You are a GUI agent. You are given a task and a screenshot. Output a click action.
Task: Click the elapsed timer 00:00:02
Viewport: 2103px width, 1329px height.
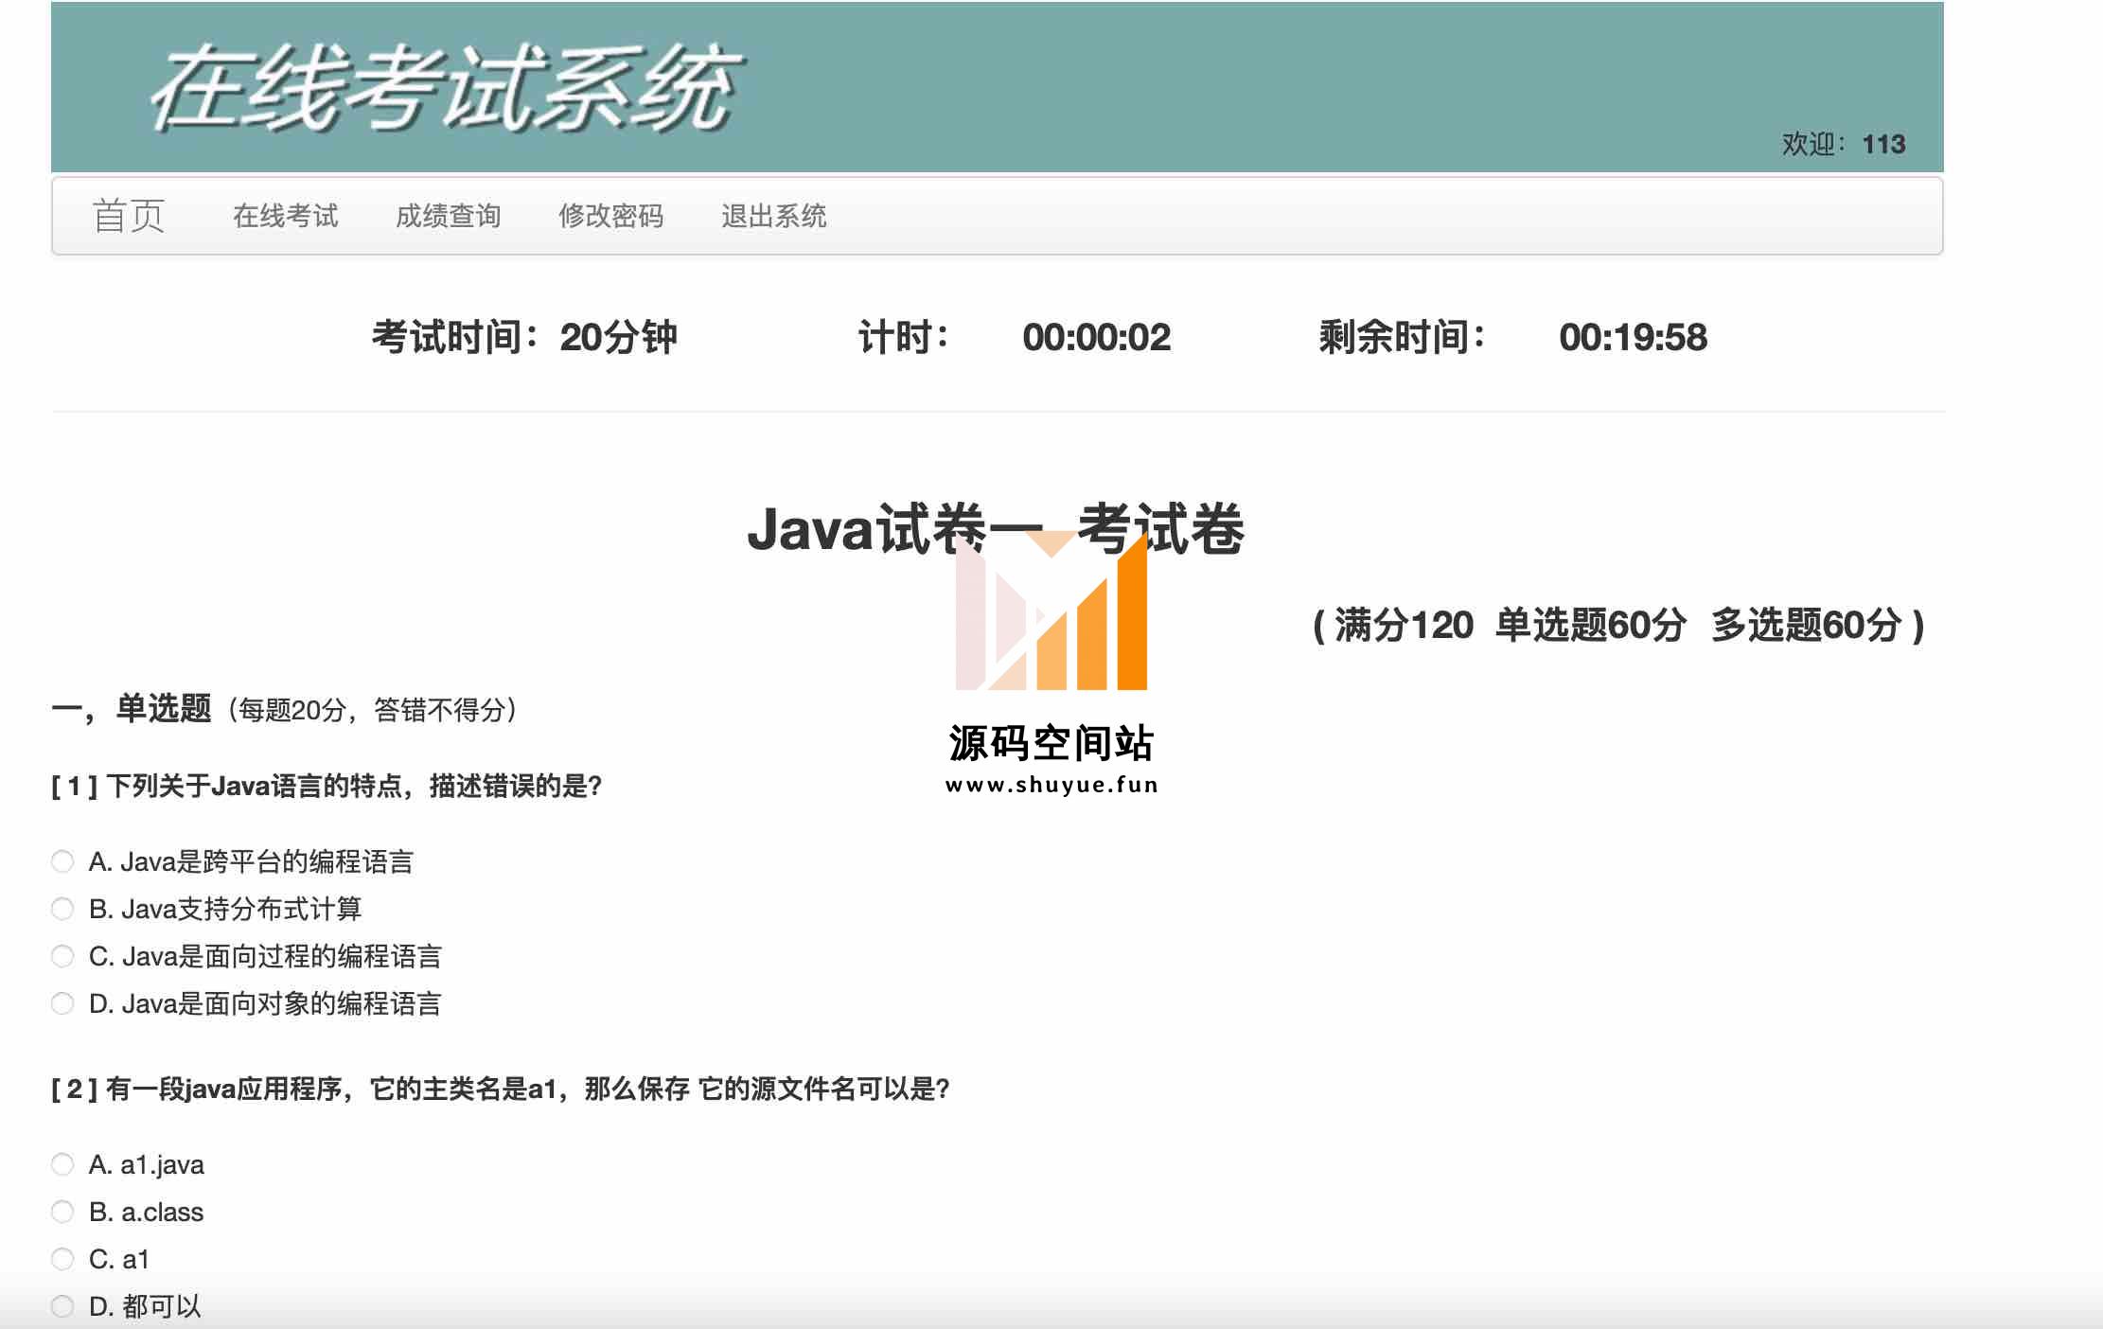[x=1096, y=337]
